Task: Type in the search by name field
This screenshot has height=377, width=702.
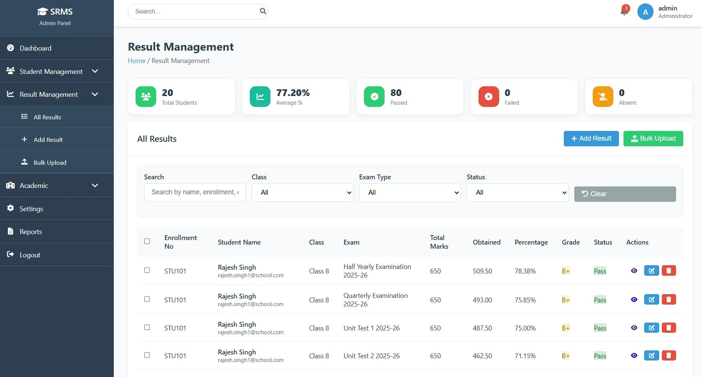Action: 195,192
